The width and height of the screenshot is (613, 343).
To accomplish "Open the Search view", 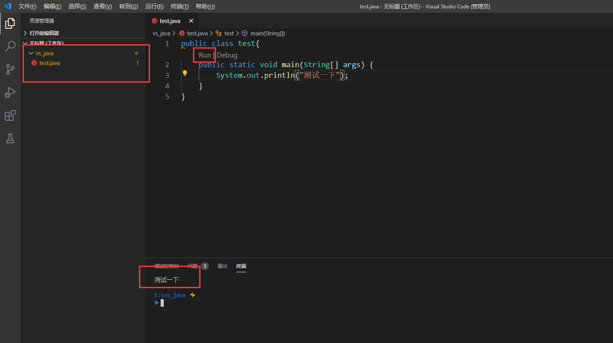I will [10, 46].
